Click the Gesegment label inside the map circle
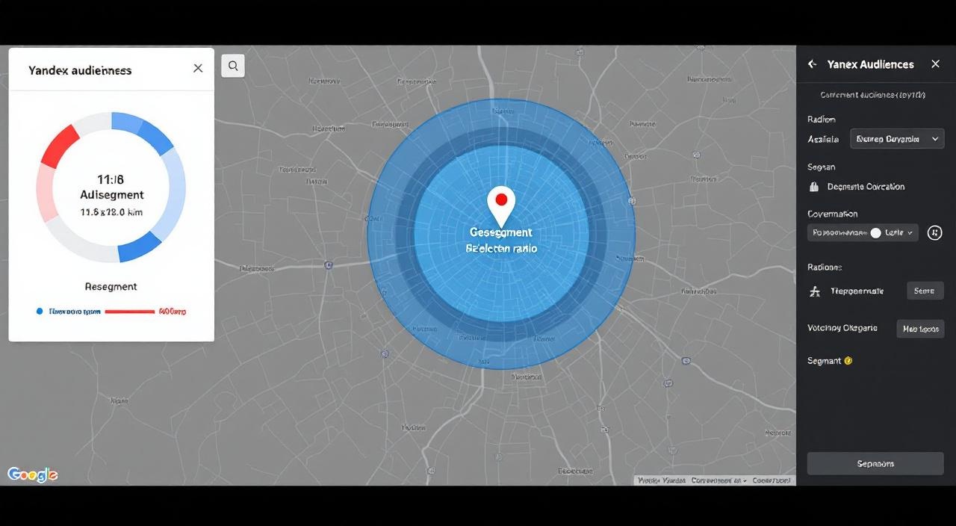956x526 pixels. [x=501, y=232]
